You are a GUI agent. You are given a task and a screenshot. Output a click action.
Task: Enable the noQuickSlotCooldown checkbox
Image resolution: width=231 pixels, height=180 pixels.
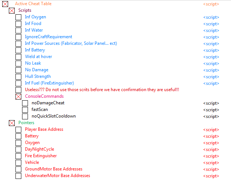25,116
